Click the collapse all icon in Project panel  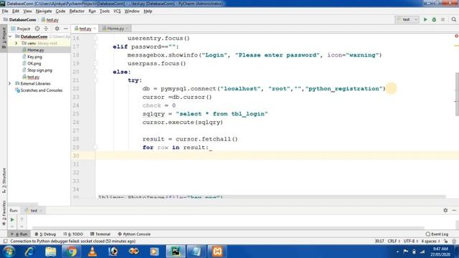[x=46, y=29]
